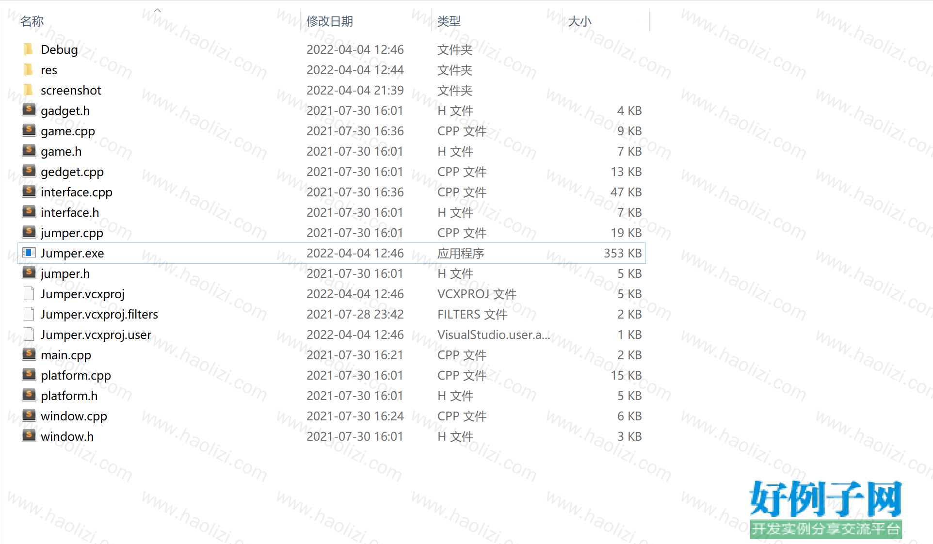The width and height of the screenshot is (933, 544).
Task: Select Jumper.vcxproj file name
Action: tap(82, 294)
